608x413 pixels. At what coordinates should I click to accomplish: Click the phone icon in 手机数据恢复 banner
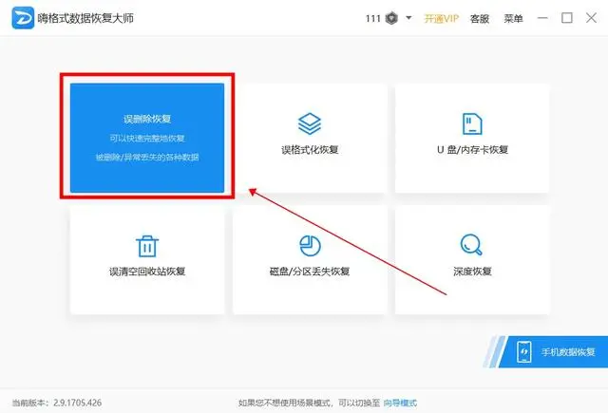tap(523, 352)
